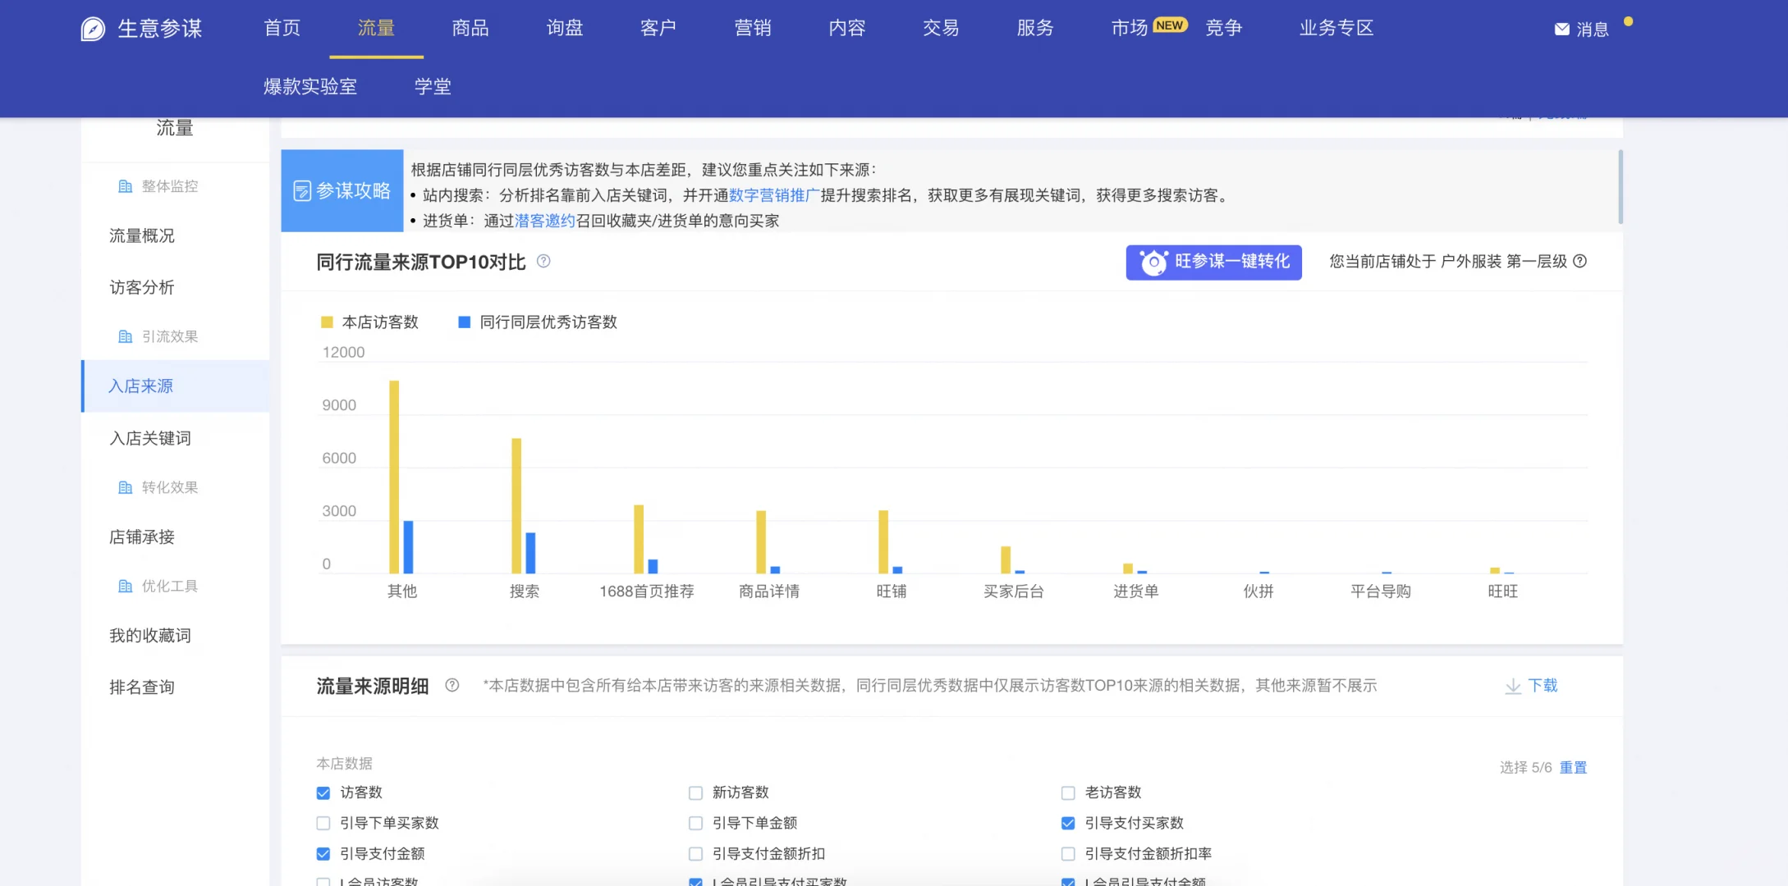The width and height of the screenshot is (1788, 886).
Task: Enable the 引导支付金额折扣率 checkbox
Action: (1068, 854)
